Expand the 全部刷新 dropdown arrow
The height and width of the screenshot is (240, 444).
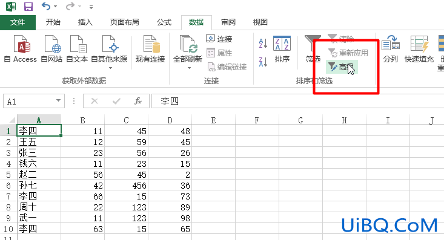pyautogui.click(x=189, y=68)
